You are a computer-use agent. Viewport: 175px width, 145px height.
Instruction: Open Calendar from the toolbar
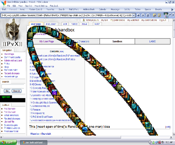(102, 9)
